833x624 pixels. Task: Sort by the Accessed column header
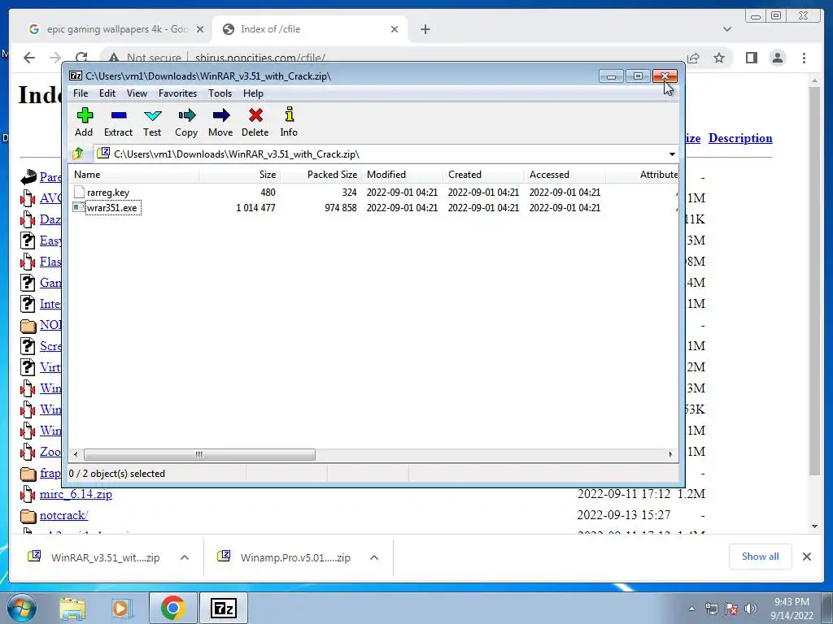(565, 175)
